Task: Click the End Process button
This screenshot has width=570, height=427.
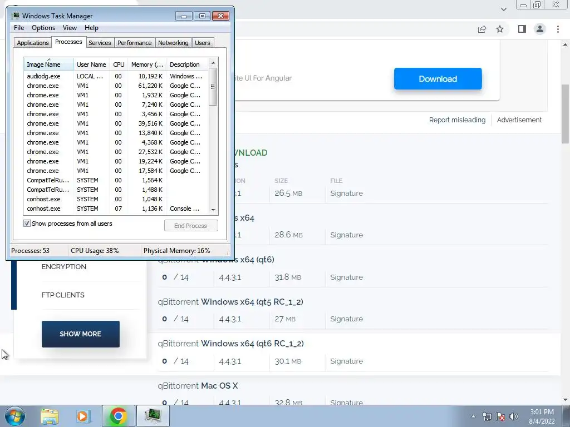Action: point(191,226)
